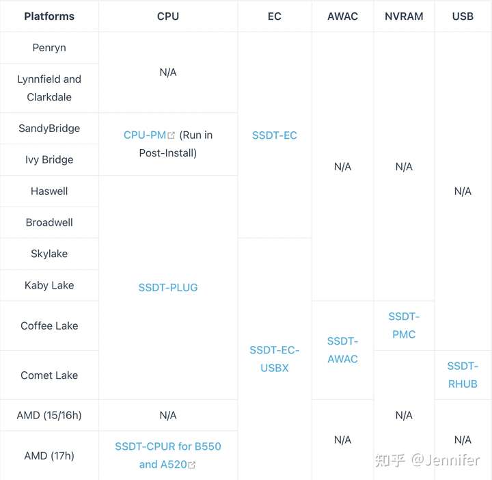Open SSDT-CPUR for B550 and A520 link
Image resolution: width=492 pixels, height=480 pixels.
[x=168, y=455]
